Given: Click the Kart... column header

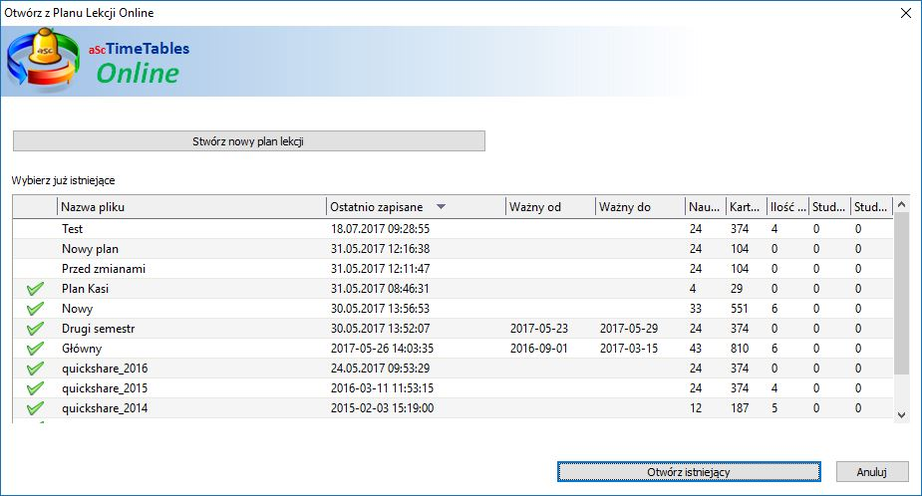Looking at the screenshot, I should tap(745, 207).
